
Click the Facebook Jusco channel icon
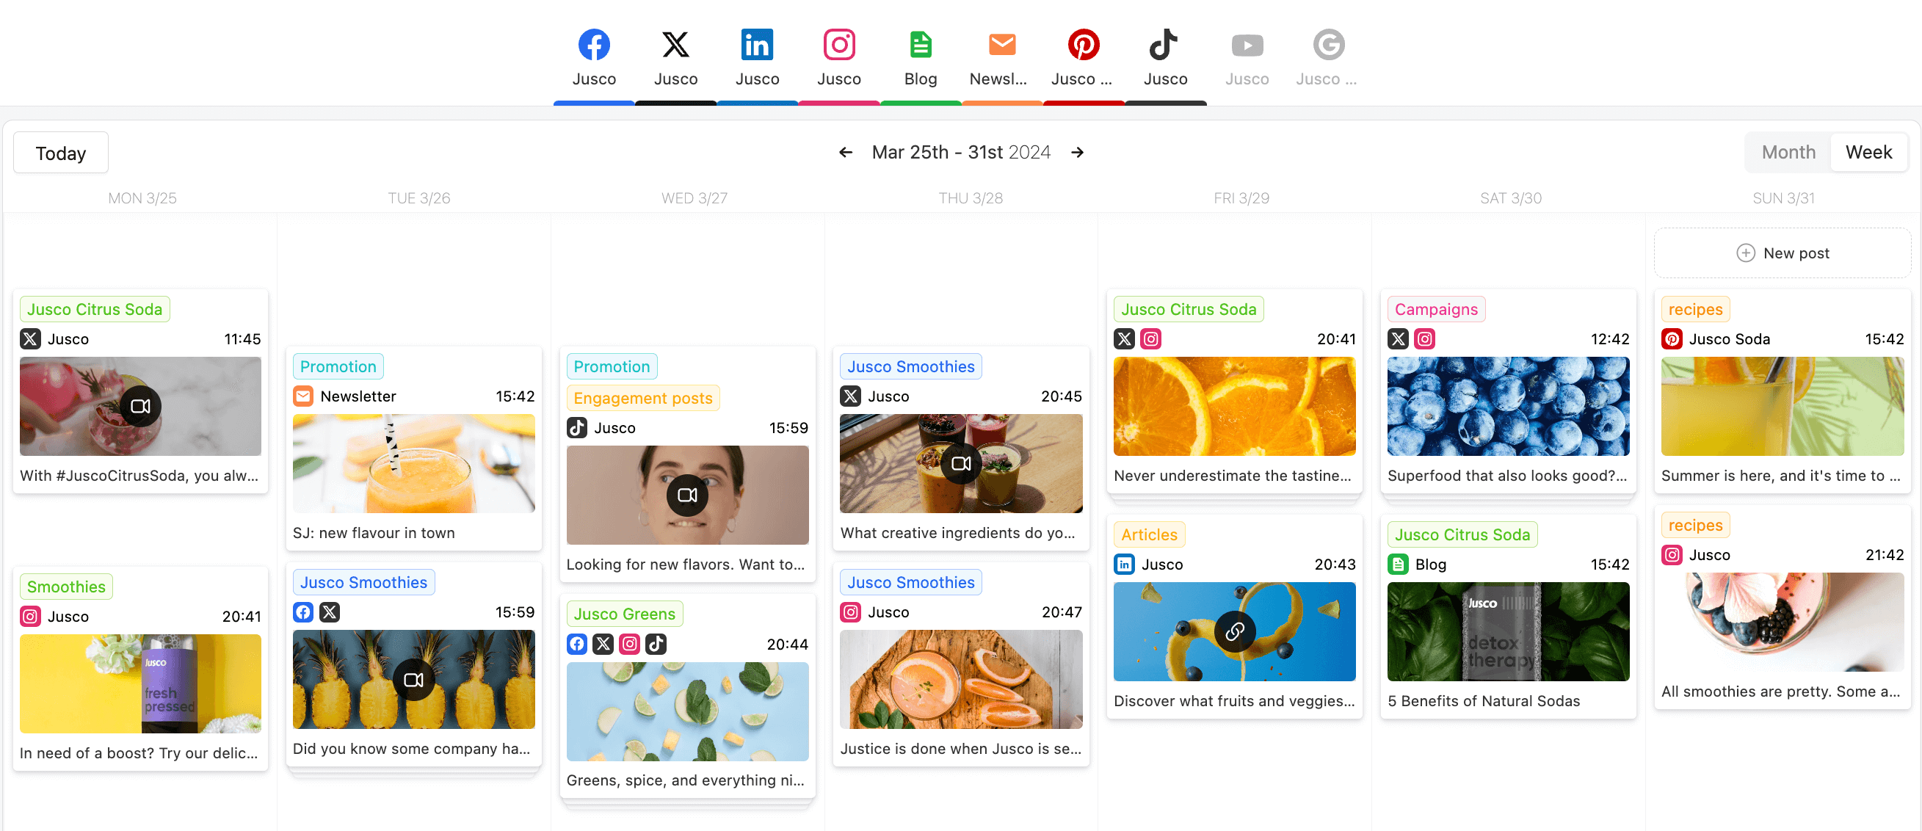[x=593, y=44]
